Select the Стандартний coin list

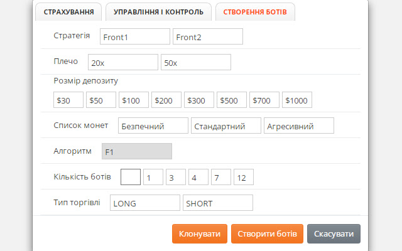click(226, 125)
